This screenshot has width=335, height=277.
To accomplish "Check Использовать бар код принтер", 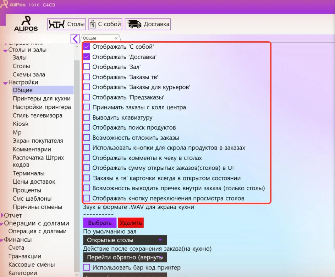I will coord(87,267).
